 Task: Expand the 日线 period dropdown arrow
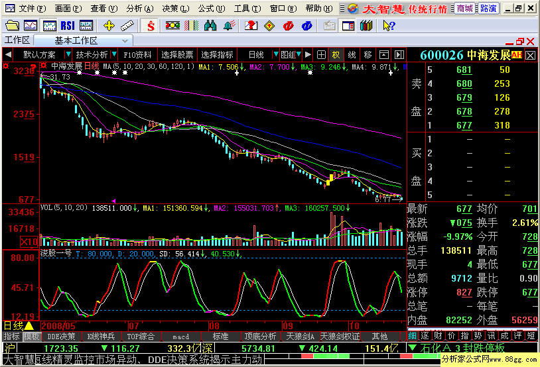(275, 54)
